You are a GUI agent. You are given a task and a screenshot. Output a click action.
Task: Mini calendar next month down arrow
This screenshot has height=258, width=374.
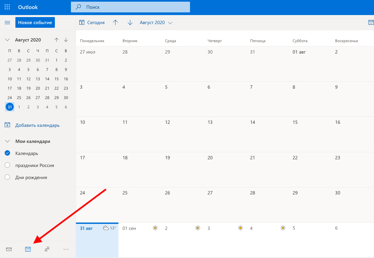66,40
